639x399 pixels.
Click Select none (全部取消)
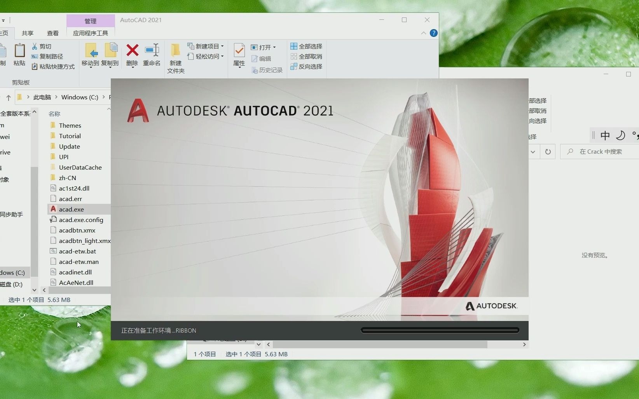(x=306, y=56)
